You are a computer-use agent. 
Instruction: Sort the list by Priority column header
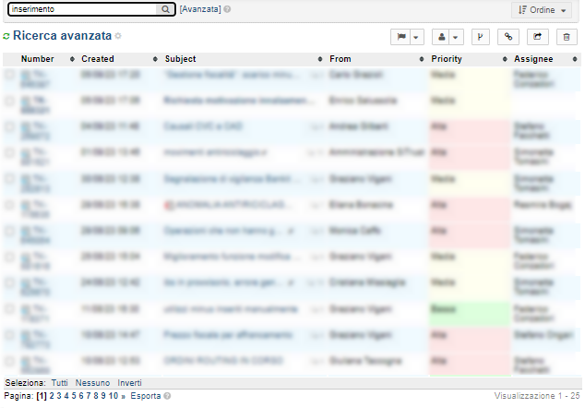pyautogui.click(x=447, y=59)
